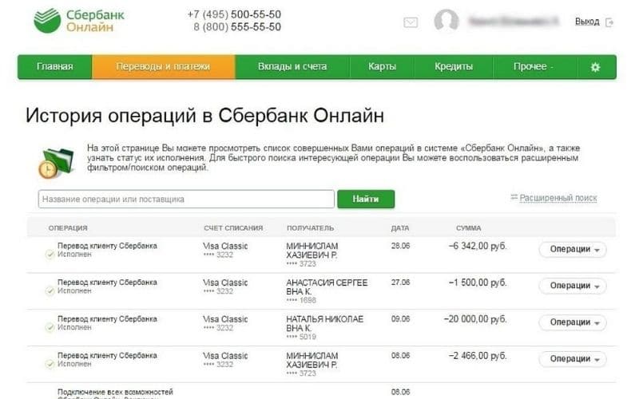The width and height of the screenshot is (639, 399).
Task: Click recipient МИННИСЛАМ ХАЗИЕВИЧ Р. in 28.06 row
Action: [312, 251]
